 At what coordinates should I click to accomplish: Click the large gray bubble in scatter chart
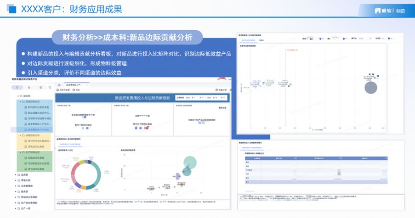coord(371,88)
